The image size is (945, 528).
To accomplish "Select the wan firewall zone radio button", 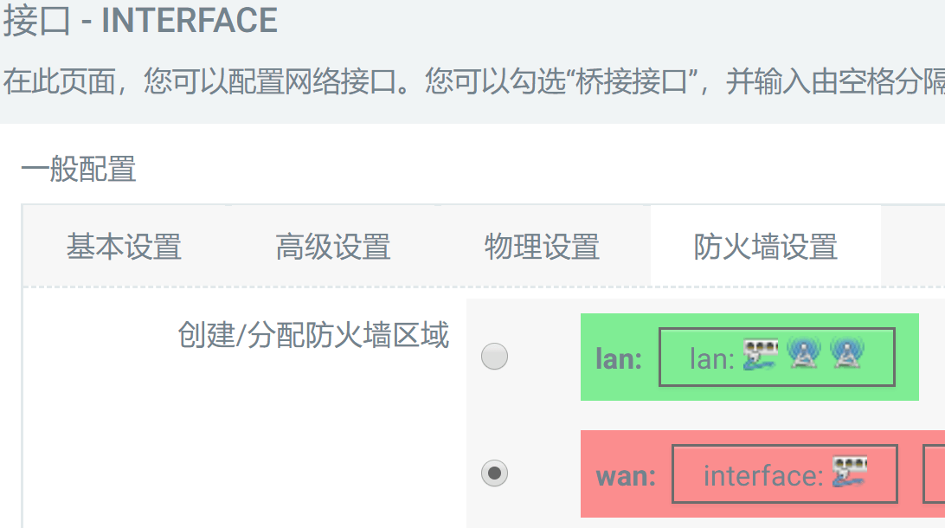I will [x=494, y=473].
